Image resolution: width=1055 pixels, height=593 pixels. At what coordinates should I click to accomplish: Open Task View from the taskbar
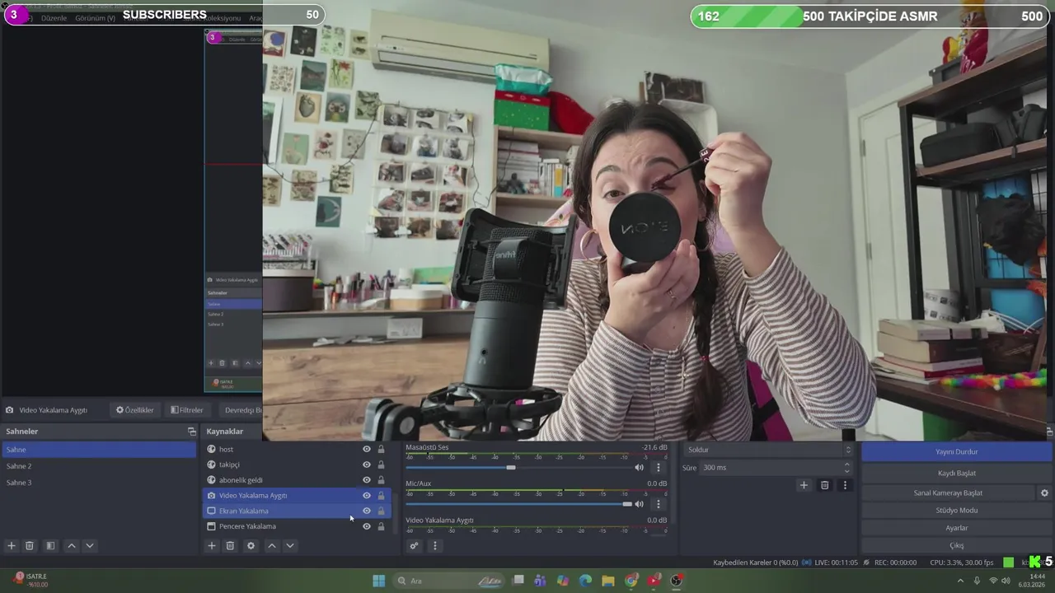(x=518, y=581)
